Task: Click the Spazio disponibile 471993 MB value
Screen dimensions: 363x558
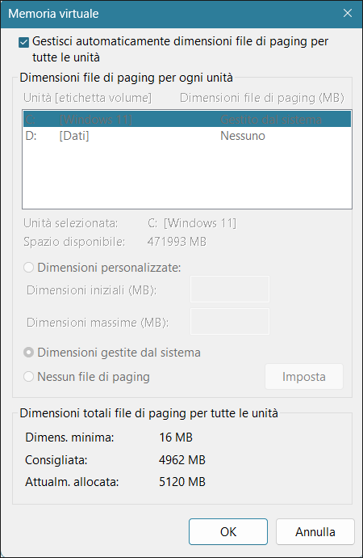Action: (x=177, y=242)
